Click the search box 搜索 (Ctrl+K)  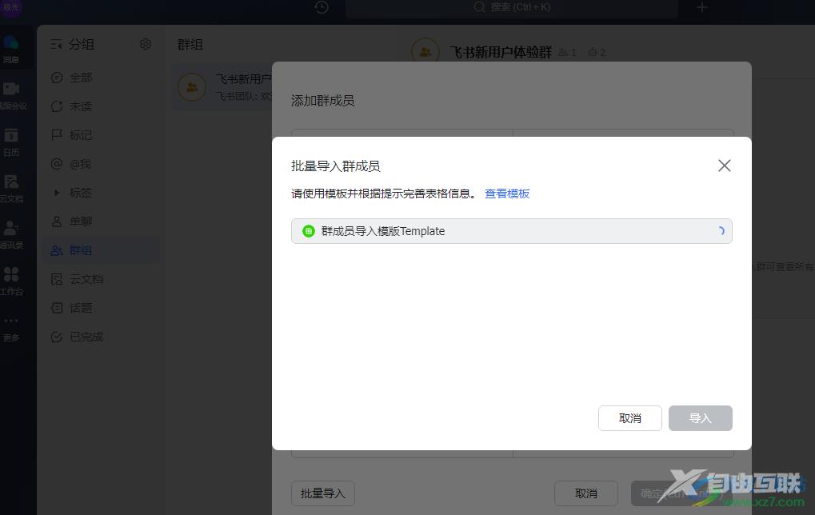(x=511, y=7)
